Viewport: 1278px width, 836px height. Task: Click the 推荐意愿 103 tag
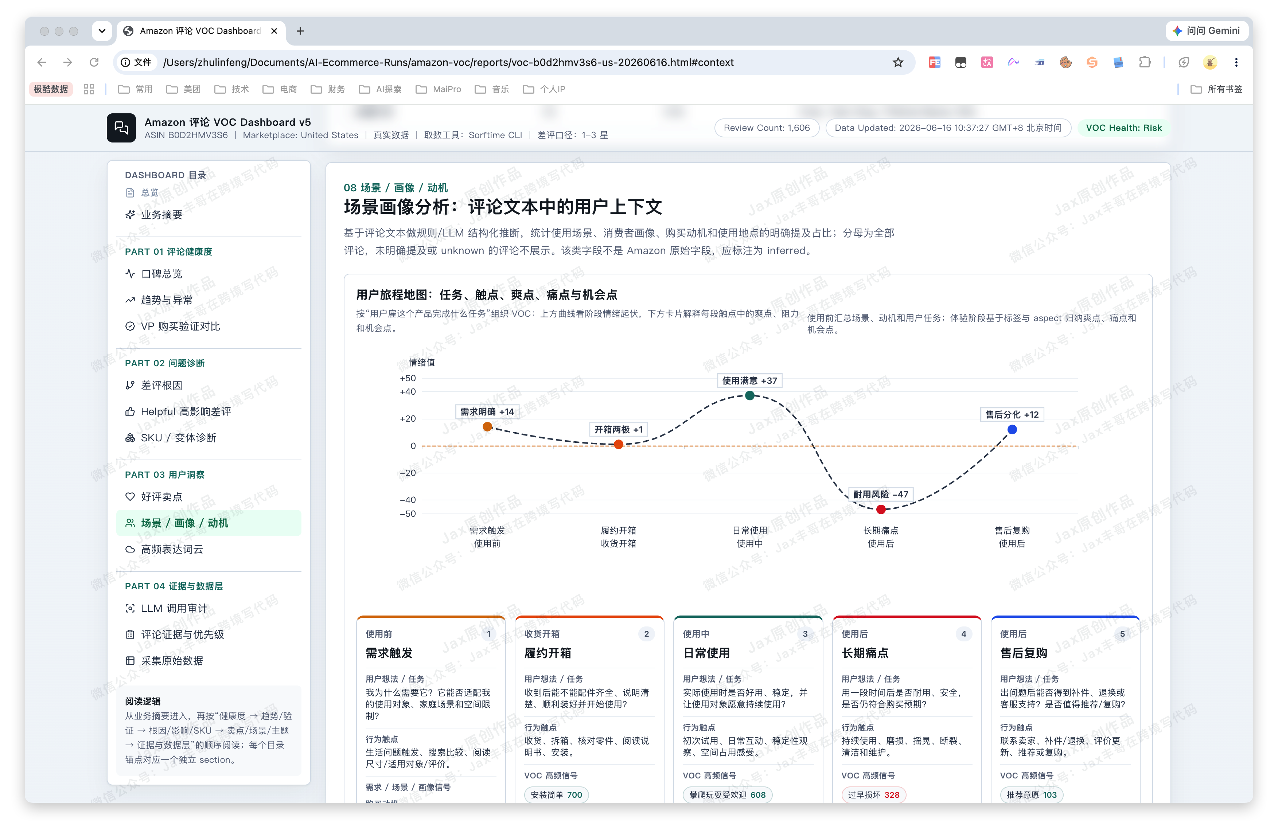[1031, 795]
